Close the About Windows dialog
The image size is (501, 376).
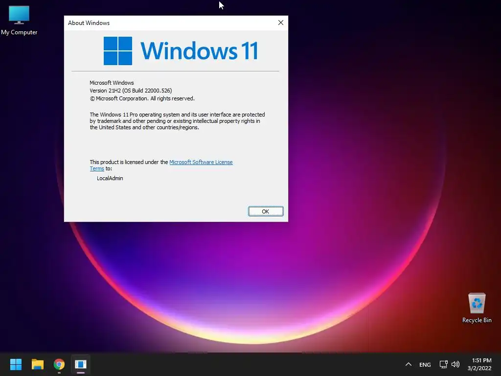click(280, 23)
